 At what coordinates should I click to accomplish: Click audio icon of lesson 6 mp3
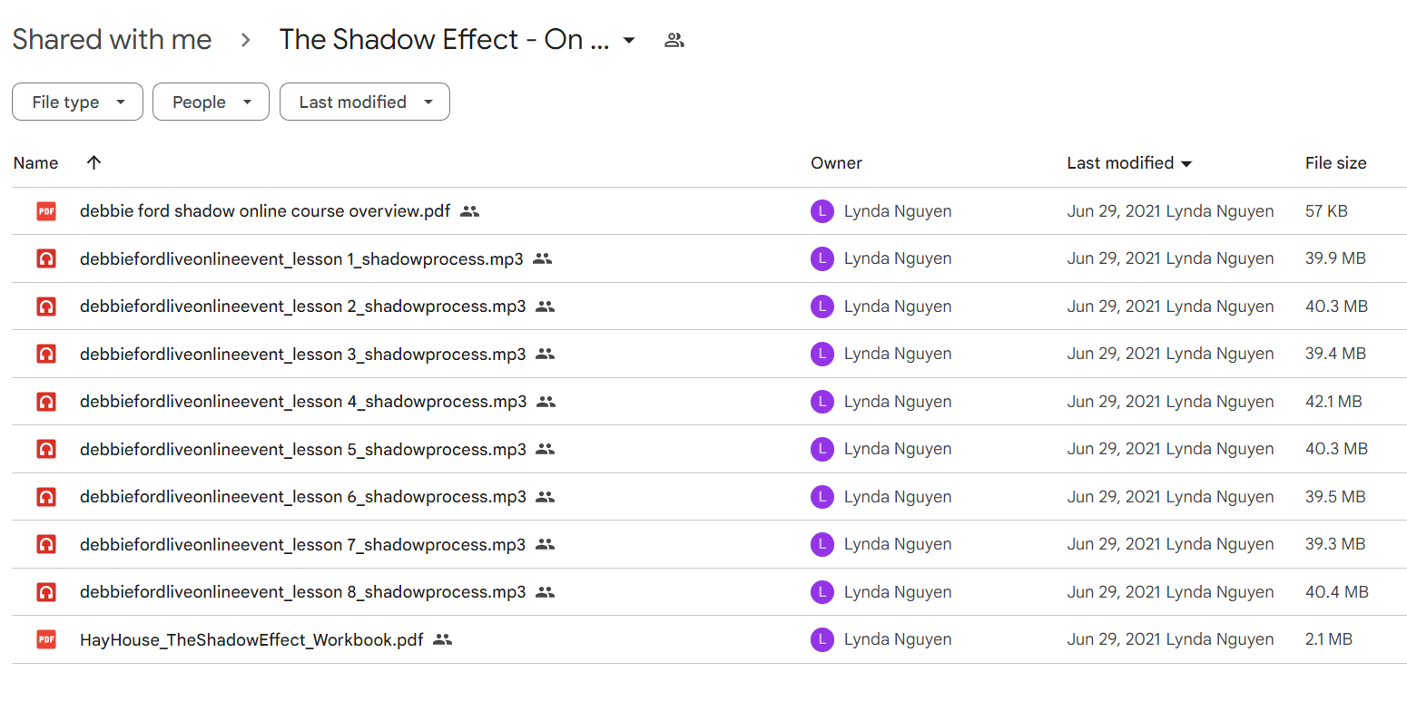(46, 497)
